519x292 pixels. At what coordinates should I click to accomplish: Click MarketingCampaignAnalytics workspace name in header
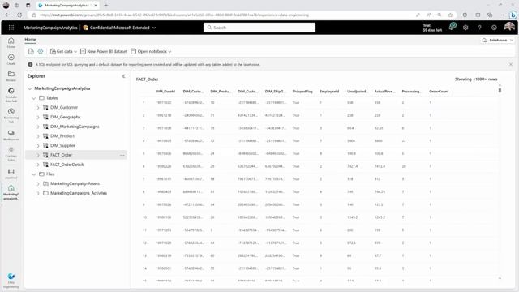[50, 28]
